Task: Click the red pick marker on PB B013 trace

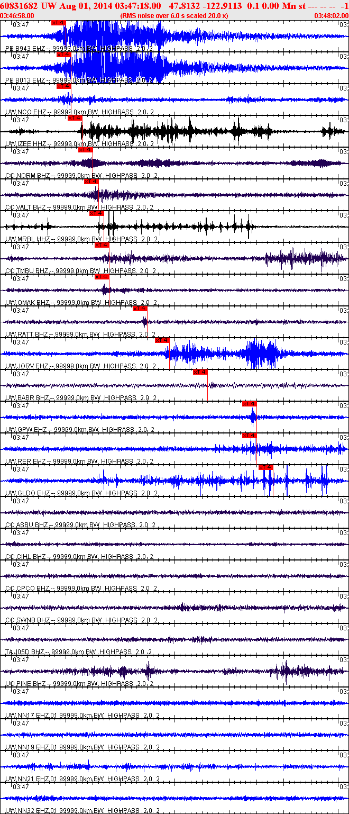Action: (x=63, y=55)
